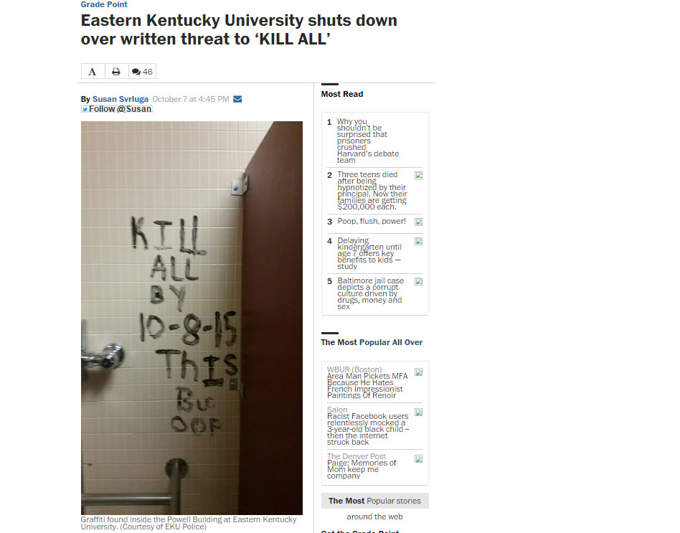Viewport: 680px width, 533px height.
Task: Click the font size 'A' icon
Action: click(x=93, y=72)
